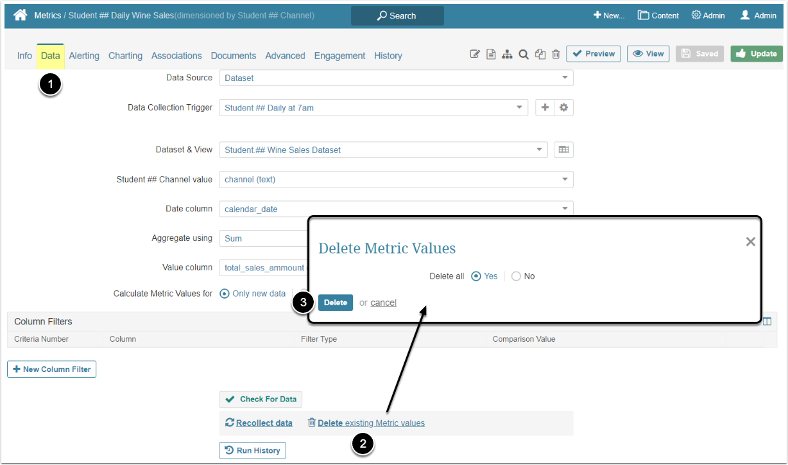Expand the Date column dropdown
The image size is (788, 465).
point(396,209)
